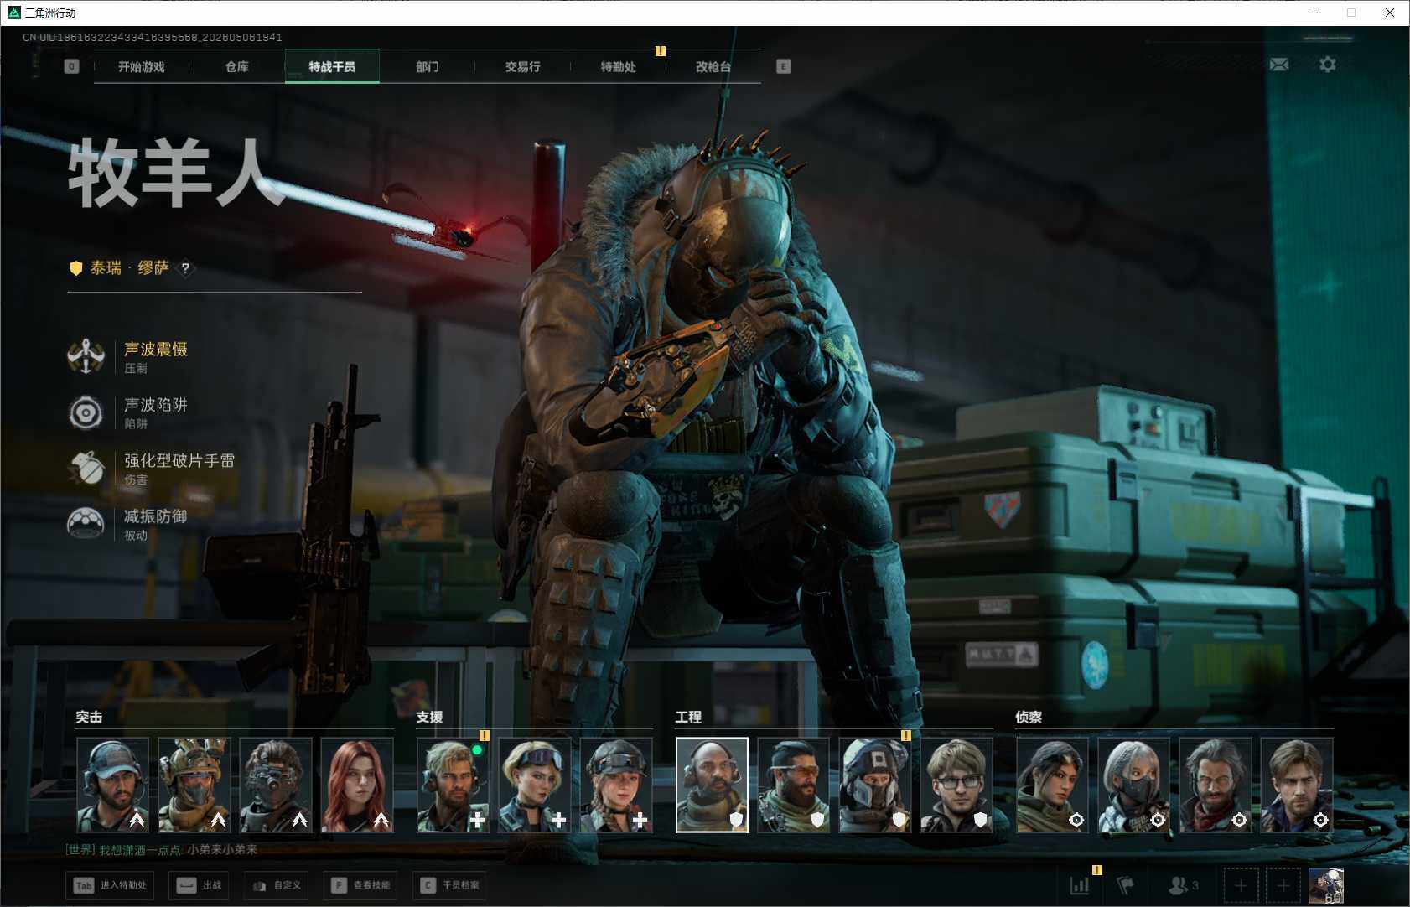Select the 声波震慑 skill icon
This screenshot has height=907, width=1410.
[86, 356]
